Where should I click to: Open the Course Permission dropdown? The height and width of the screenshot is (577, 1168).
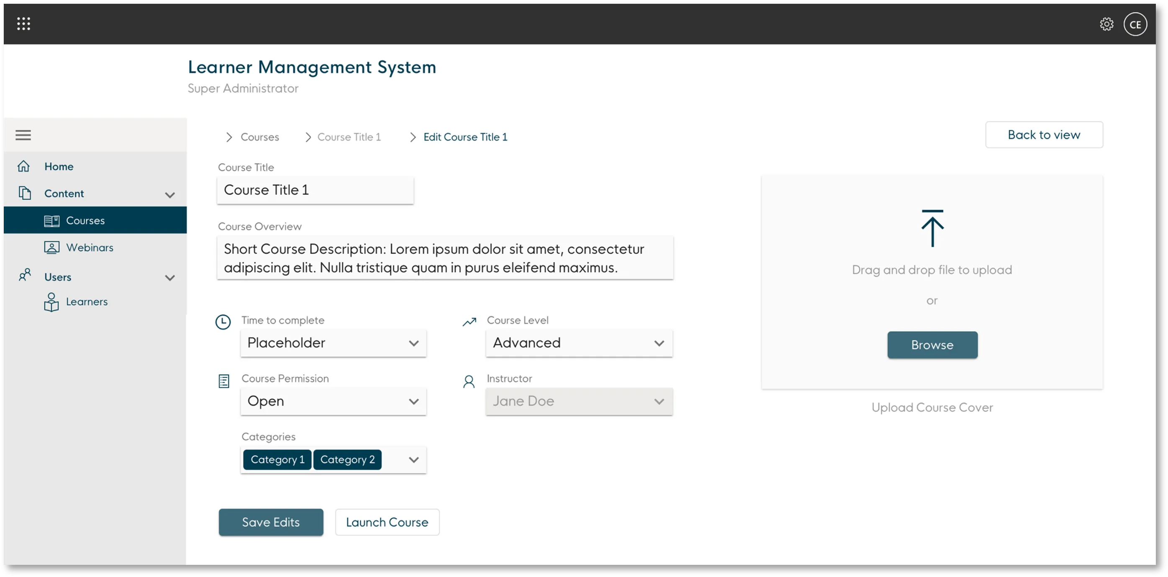pyautogui.click(x=333, y=402)
